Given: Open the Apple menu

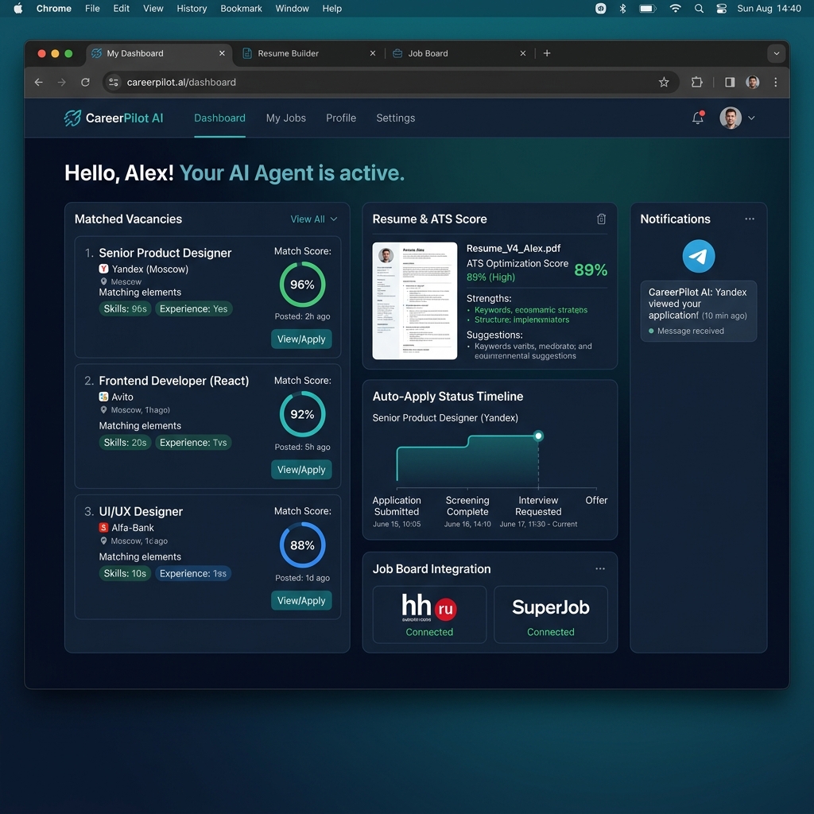Looking at the screenshot, I should point(18,8).
